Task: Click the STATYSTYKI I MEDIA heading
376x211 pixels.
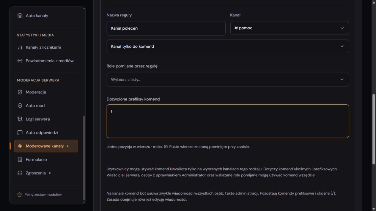Action: [x=35, y=35]
